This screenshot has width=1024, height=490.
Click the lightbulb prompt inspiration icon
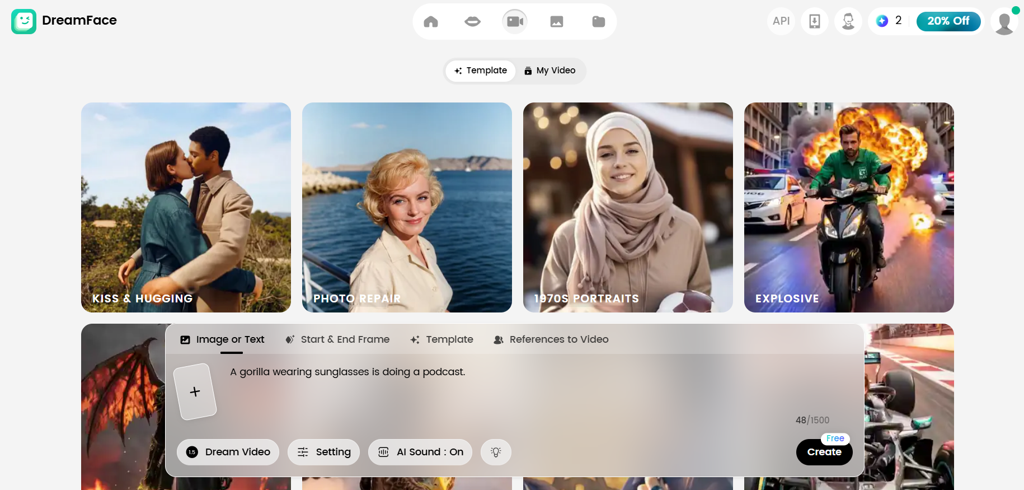[x=496, y=452]
